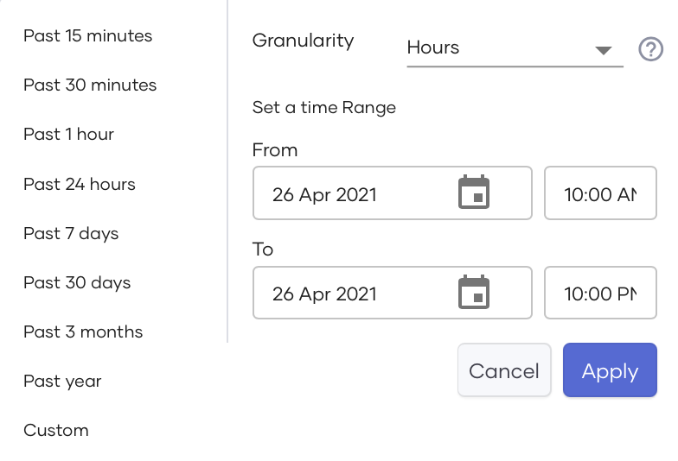Select Past 7 days range
The height and width of the screenshot is (461, 678).
[x=71, y=234]
